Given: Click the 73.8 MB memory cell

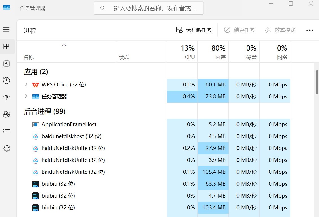Looking at the screenshot, I should point(213,97).
